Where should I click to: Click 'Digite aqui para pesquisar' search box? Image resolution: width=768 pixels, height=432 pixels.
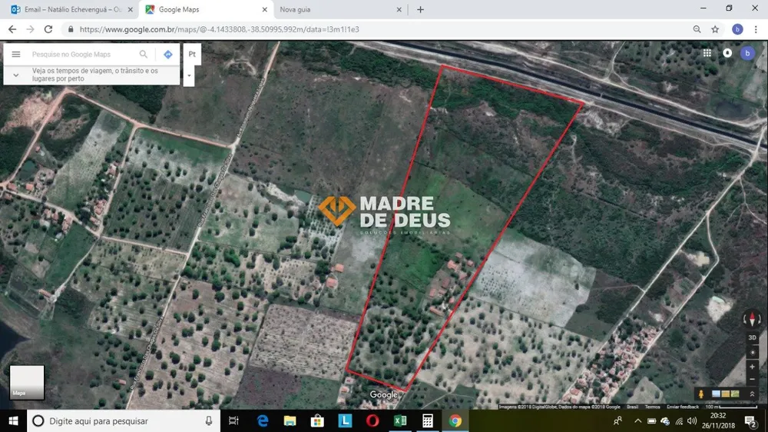pos(124,420)
